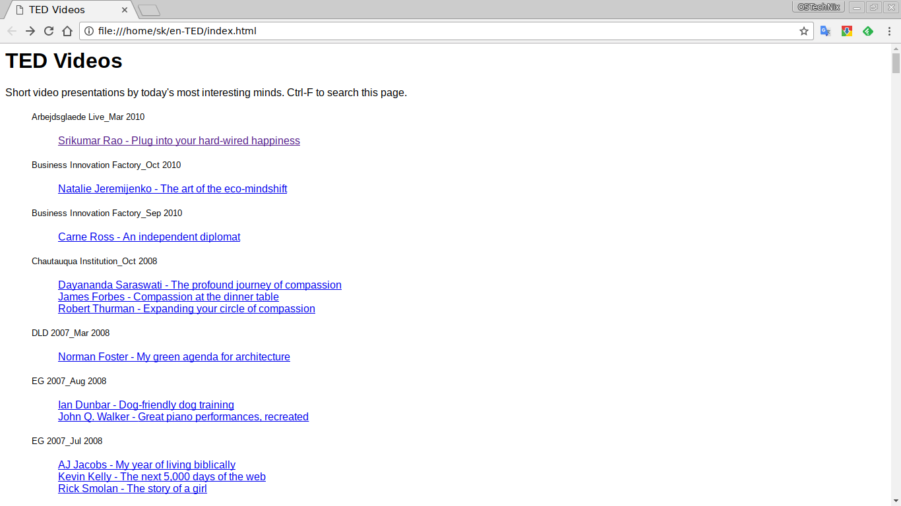
Task: Click 'Business Innovation Factory_Sep 2010' label
Action: [x=107, y=213]
